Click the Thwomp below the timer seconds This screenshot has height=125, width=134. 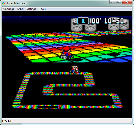[114, 27]
